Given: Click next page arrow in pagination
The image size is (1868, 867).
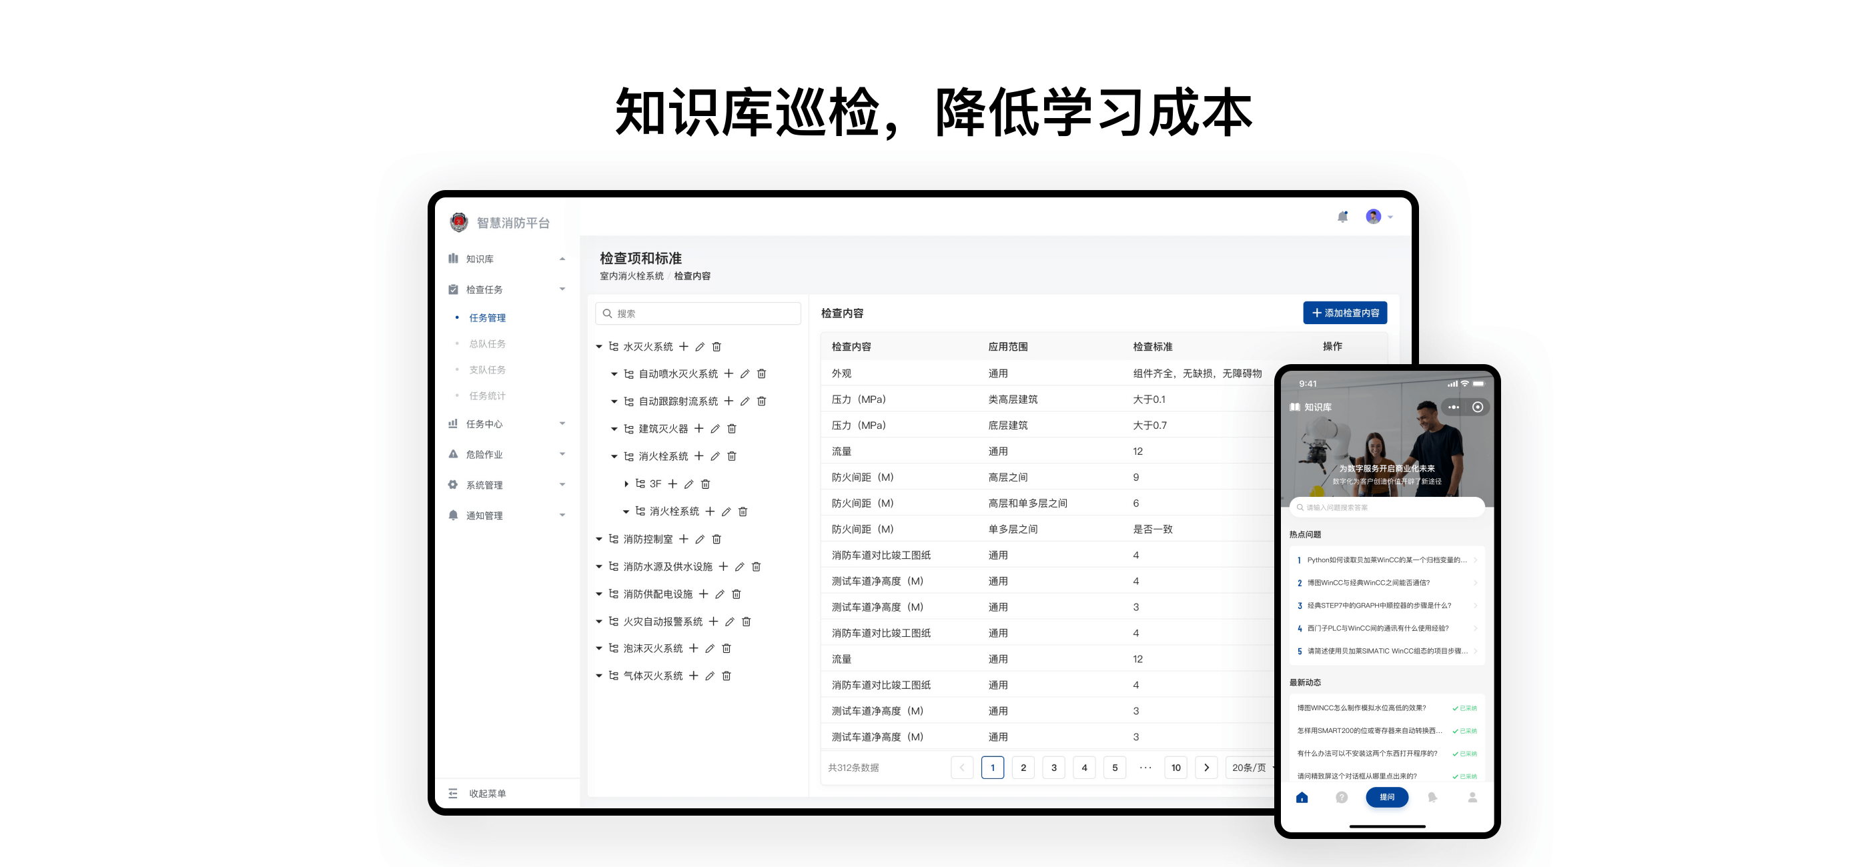Looking at the screenshot, I should pos(1207,768).
